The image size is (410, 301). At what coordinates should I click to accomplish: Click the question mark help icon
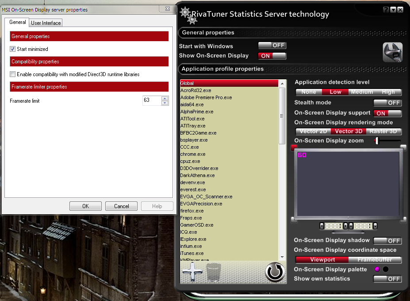click(x=386, y=10)
